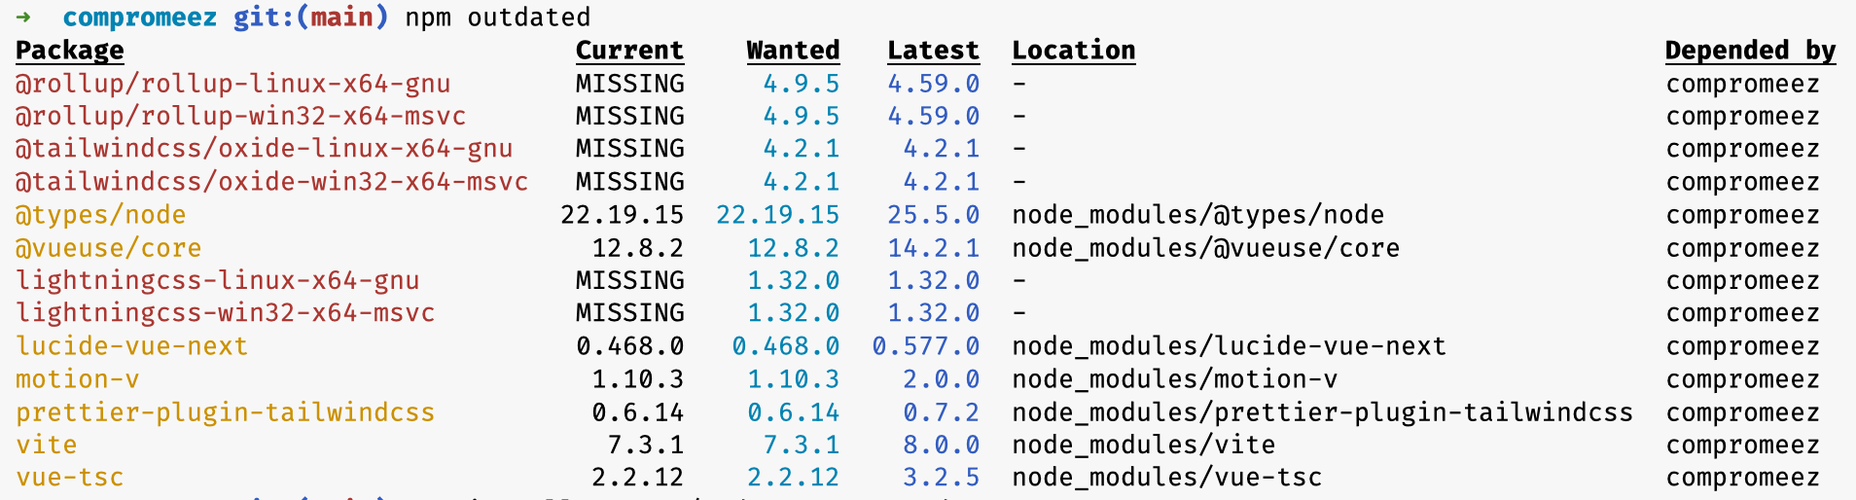Viewport: 1856px width, 500px height.
Task: Click current version 0.468.0 of lucide-vue-next
Action: coord(629,346)
